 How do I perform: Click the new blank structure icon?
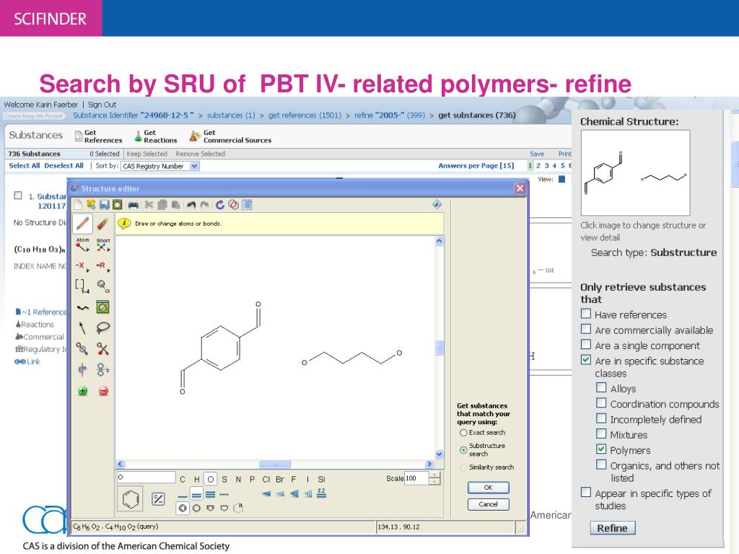[78, 204]
